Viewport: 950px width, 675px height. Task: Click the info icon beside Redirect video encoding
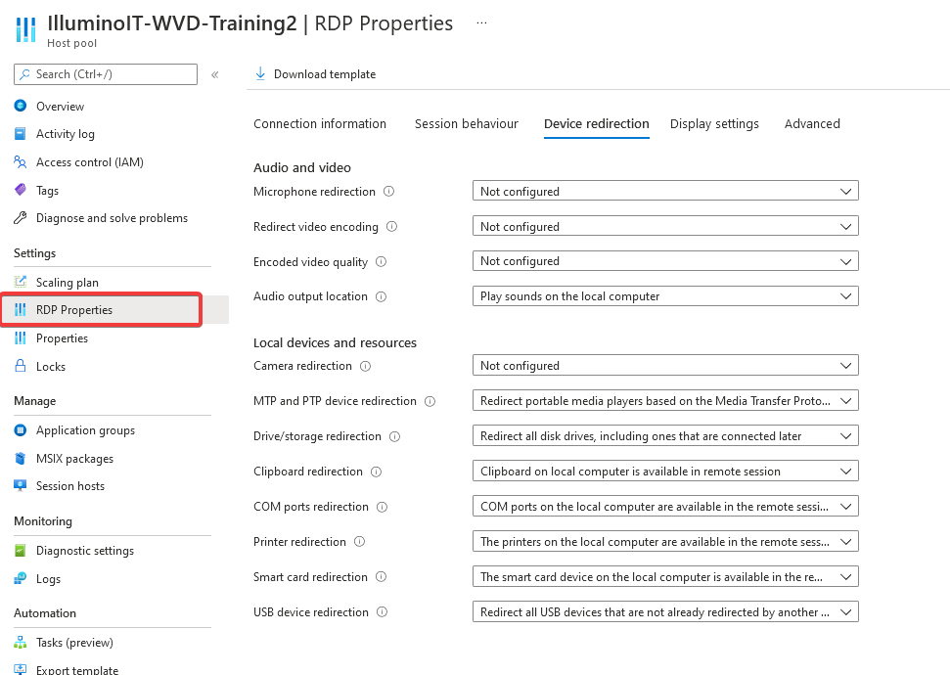[392, 227]
